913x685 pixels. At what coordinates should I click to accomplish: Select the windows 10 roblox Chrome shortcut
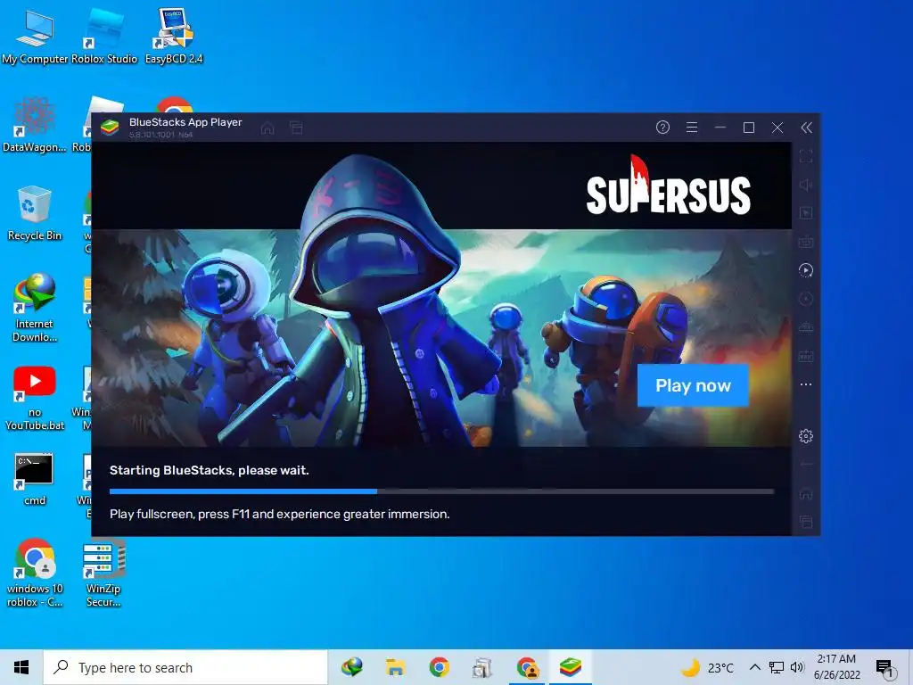click(35, 573)
